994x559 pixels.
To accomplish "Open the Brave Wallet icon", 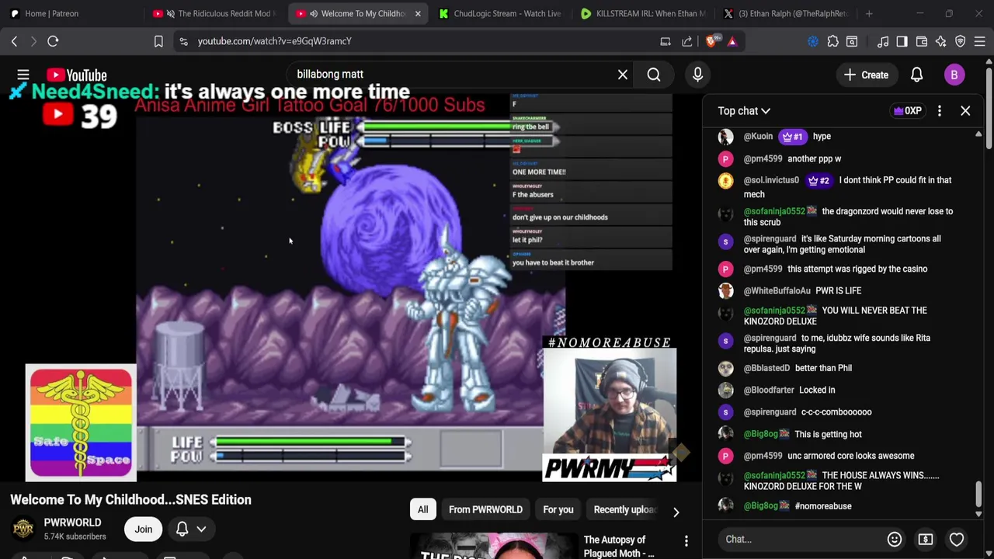I will 922,41.
